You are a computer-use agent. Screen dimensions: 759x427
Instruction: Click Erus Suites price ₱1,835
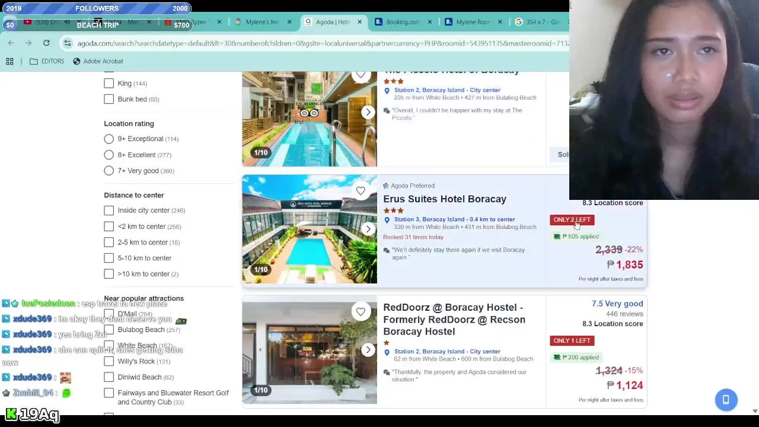click(625, 265)
